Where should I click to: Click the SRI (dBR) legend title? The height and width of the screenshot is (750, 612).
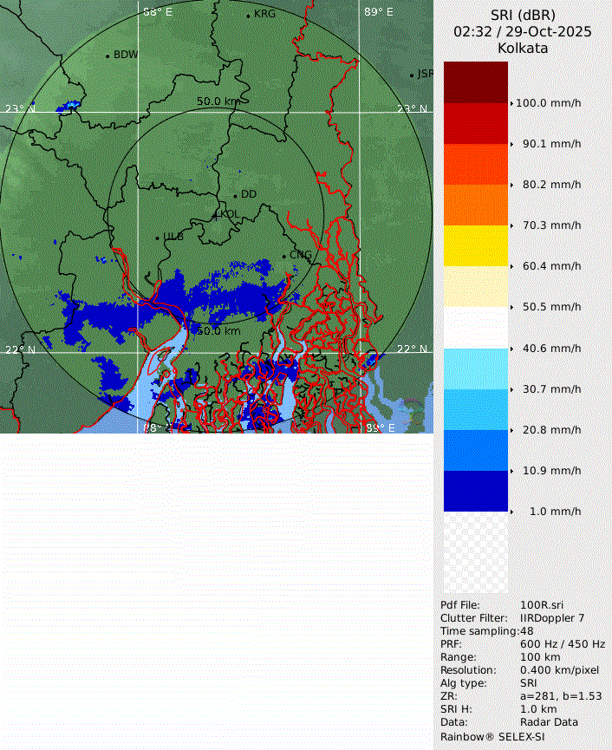[x=523, y=15]
